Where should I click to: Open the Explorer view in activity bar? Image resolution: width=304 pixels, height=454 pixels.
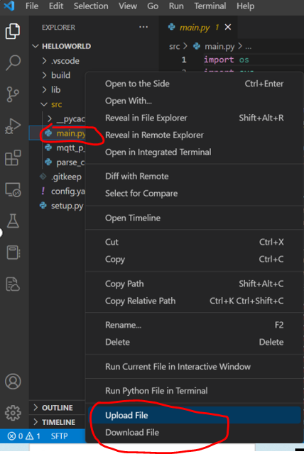(x=13, y=31)
